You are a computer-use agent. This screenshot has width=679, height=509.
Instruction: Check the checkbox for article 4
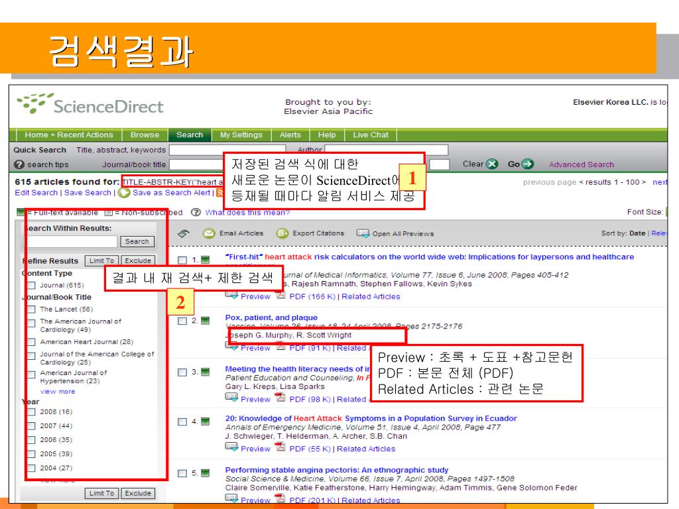tap(182, 422)
